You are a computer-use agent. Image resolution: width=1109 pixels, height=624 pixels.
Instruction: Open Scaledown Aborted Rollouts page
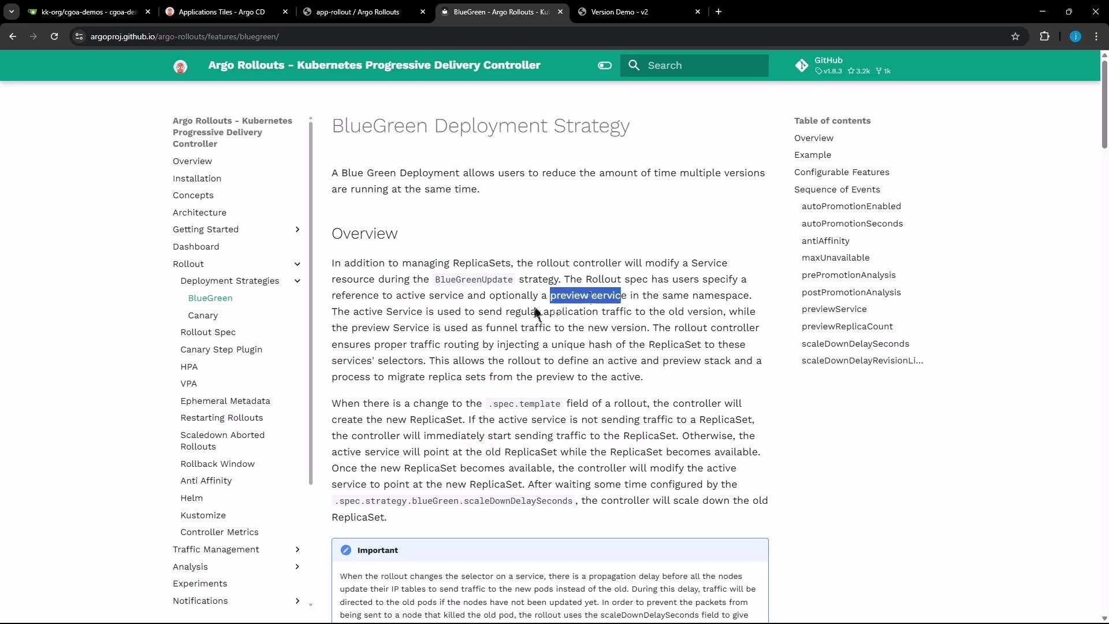point(222,441)
